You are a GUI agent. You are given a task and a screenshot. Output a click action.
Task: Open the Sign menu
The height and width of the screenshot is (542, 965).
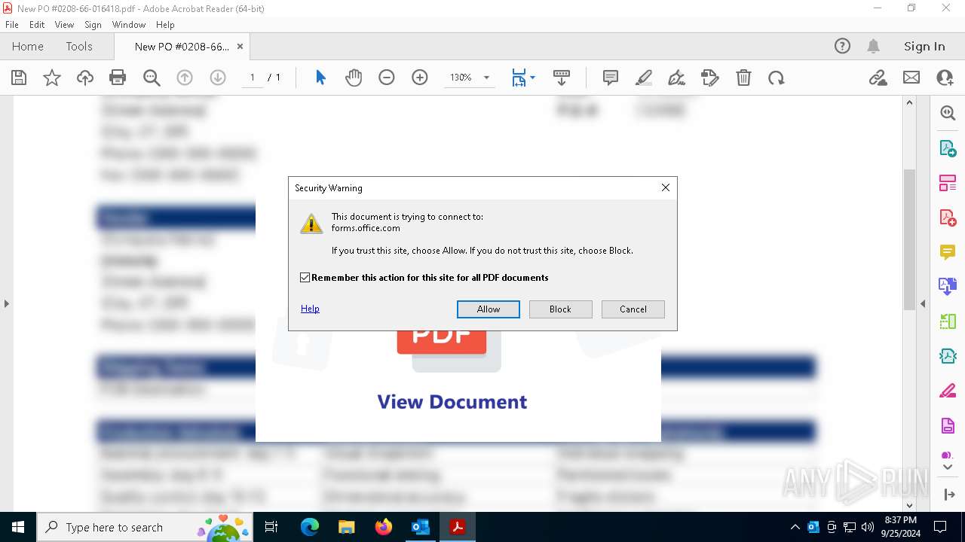tap(93, 25)
